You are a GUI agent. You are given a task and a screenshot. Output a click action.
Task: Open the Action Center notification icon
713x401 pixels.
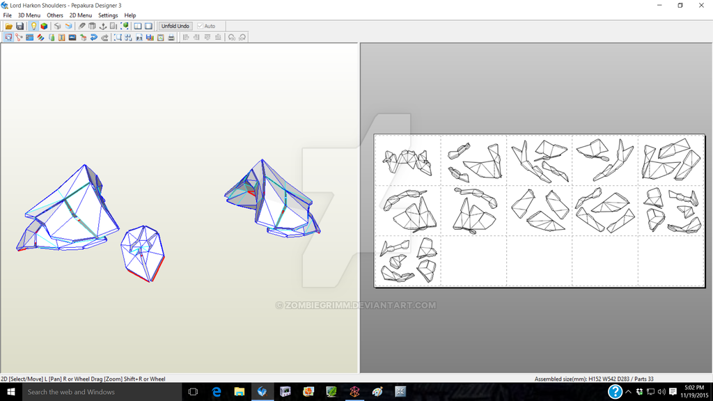coord(673,391)
